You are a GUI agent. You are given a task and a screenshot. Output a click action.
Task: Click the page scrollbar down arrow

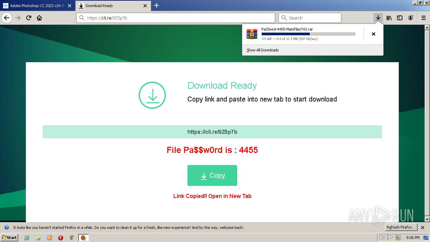coord(427,219)
